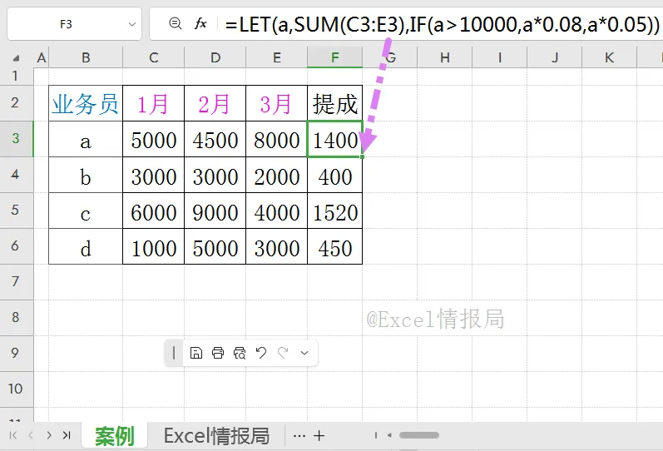Click the 业务员 header cell

point(86,104)
